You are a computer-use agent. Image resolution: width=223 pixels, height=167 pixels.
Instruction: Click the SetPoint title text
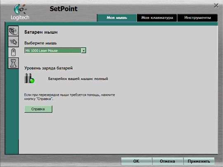point(64,9)
